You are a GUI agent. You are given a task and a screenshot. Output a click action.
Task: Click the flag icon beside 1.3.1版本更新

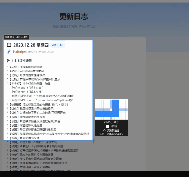tap(9, 60)
